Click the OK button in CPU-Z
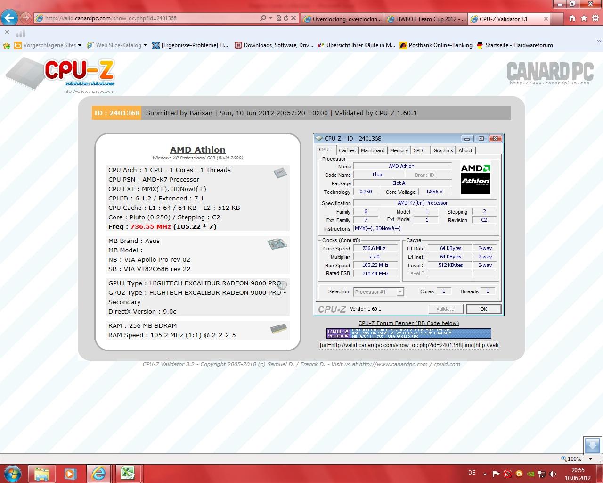Viewport: 603px width, 483px height. [483, 309]
